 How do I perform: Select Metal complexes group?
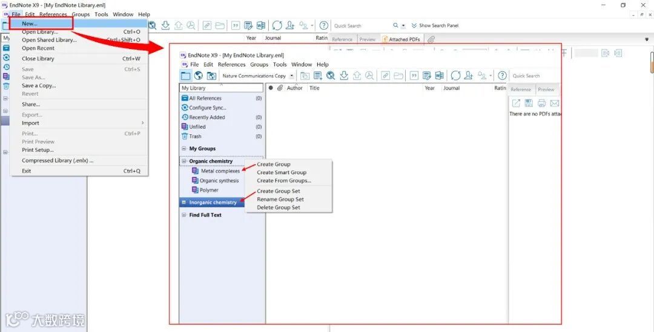click(220, 171)
